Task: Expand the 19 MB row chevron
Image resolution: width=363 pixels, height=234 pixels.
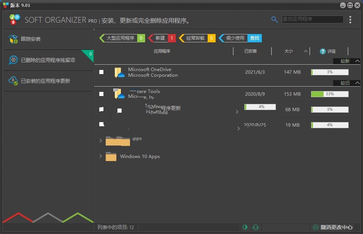Action: [238, 129]
